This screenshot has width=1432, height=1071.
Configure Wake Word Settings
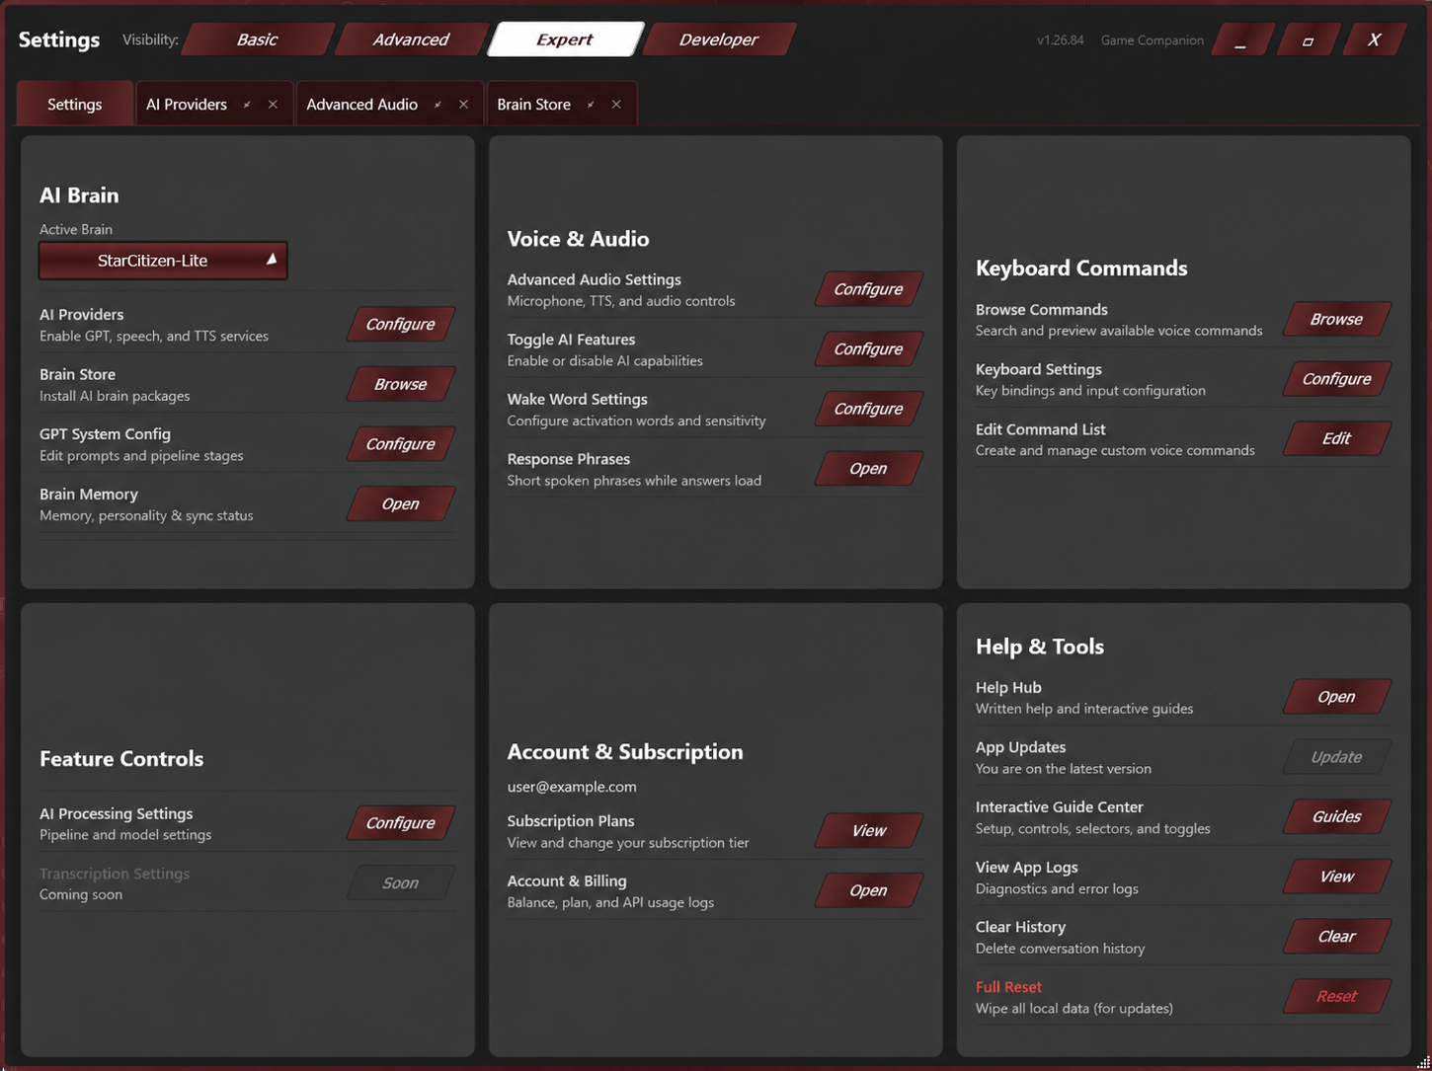(868, 409)
